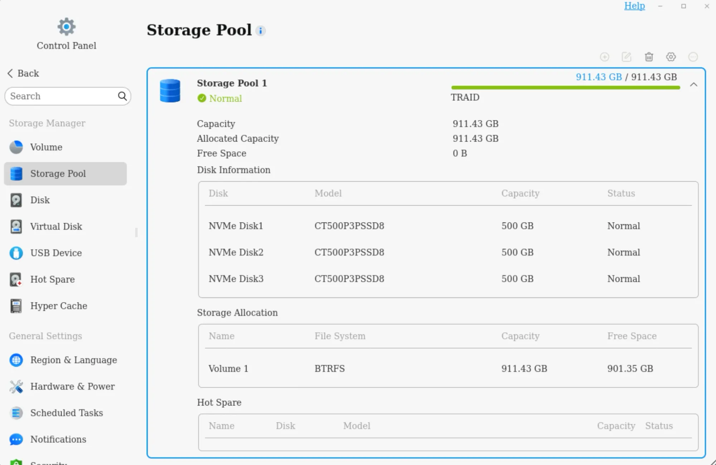Image resolution: width=716 pixels, height=465 pixels.
Task: Click the add new storage pool icon
Action: point(605,57)
